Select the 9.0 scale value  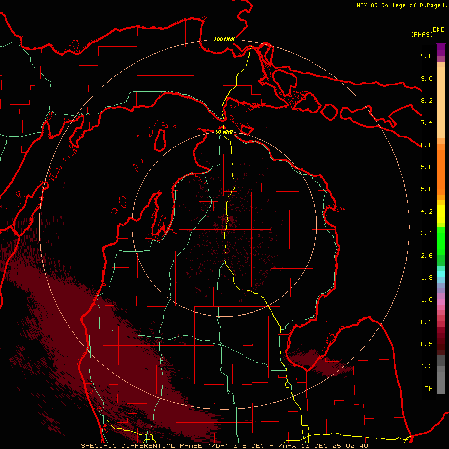click(427, 78)
